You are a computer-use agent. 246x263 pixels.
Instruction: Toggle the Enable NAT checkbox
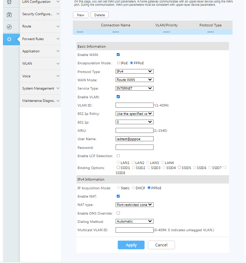click(x=118, y=196)
